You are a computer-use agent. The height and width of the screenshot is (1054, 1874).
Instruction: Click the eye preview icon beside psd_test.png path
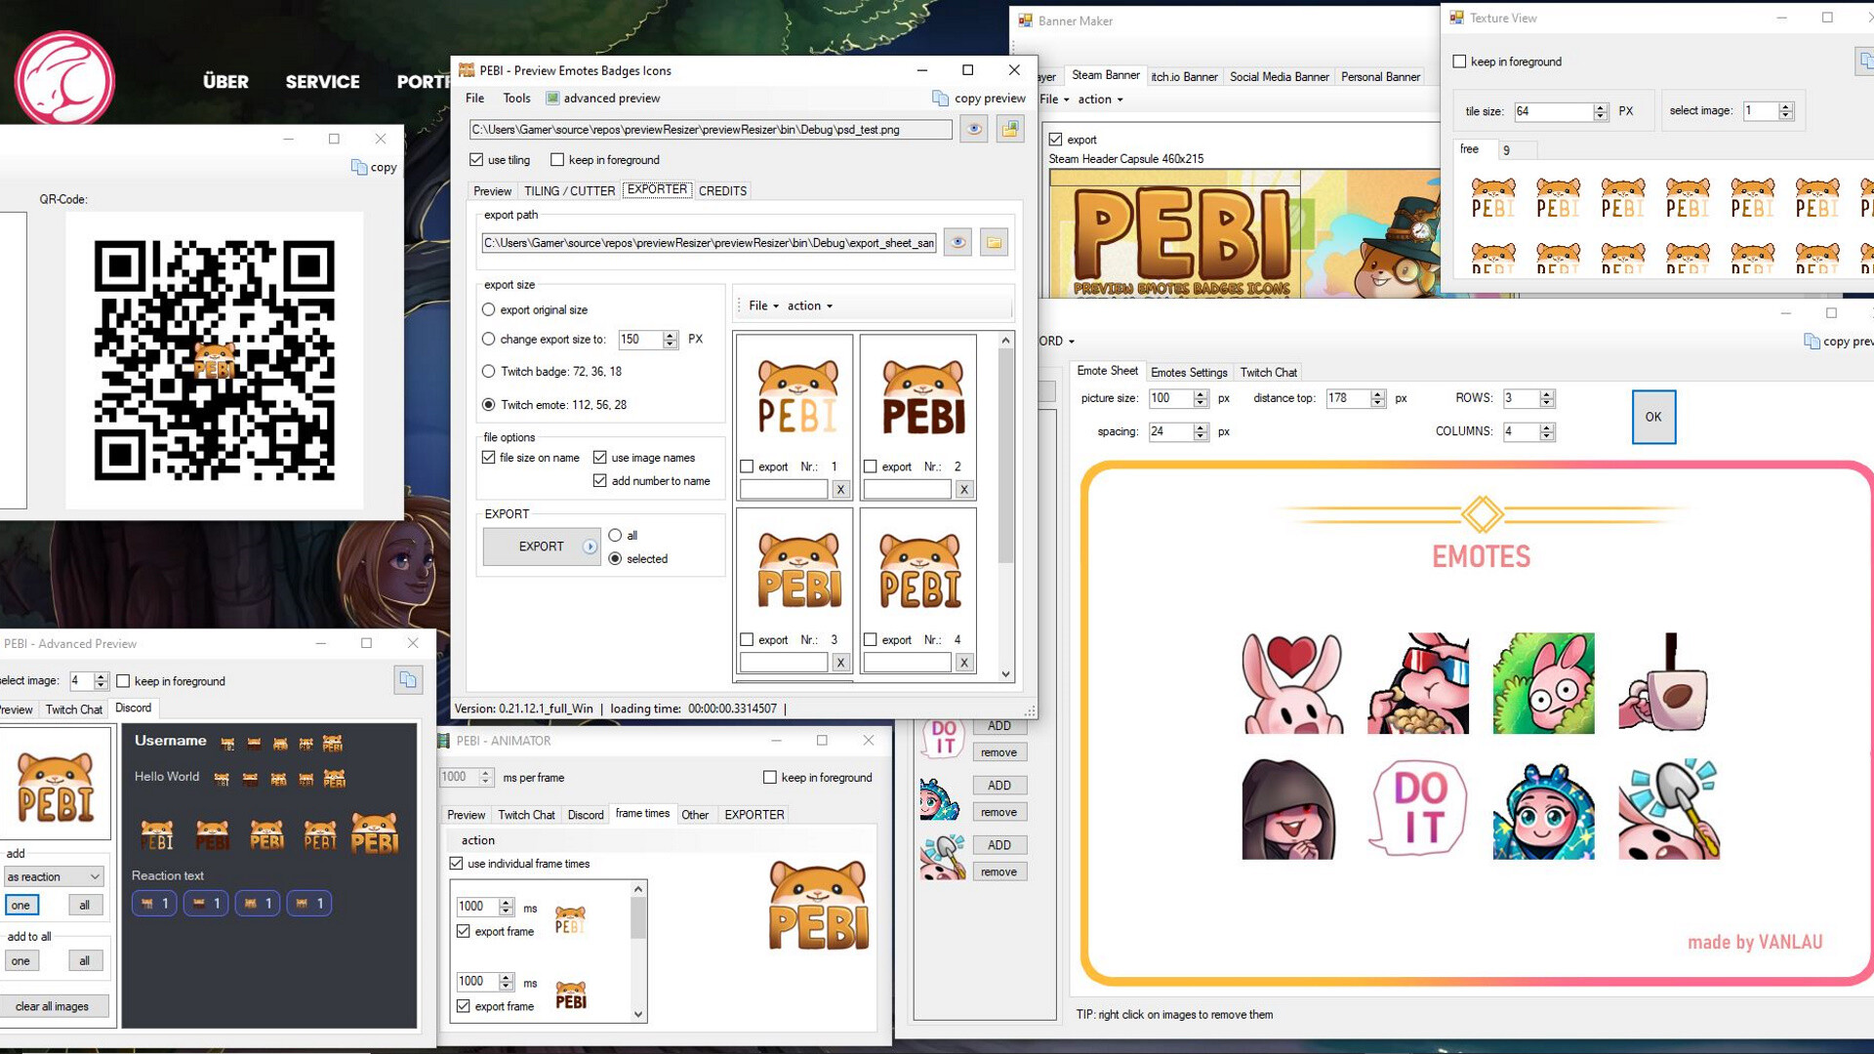[x=973, y=129]
